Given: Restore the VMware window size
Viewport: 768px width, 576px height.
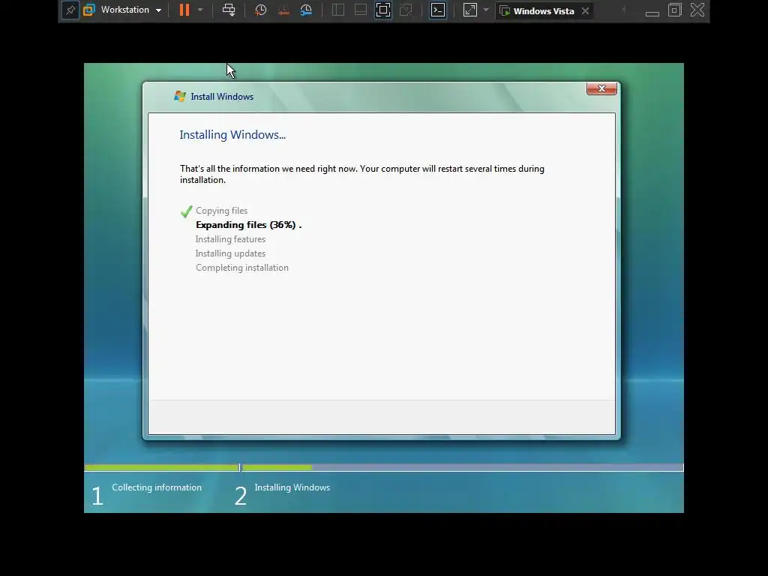Looking at the screenshot, I should coord(675,10).
